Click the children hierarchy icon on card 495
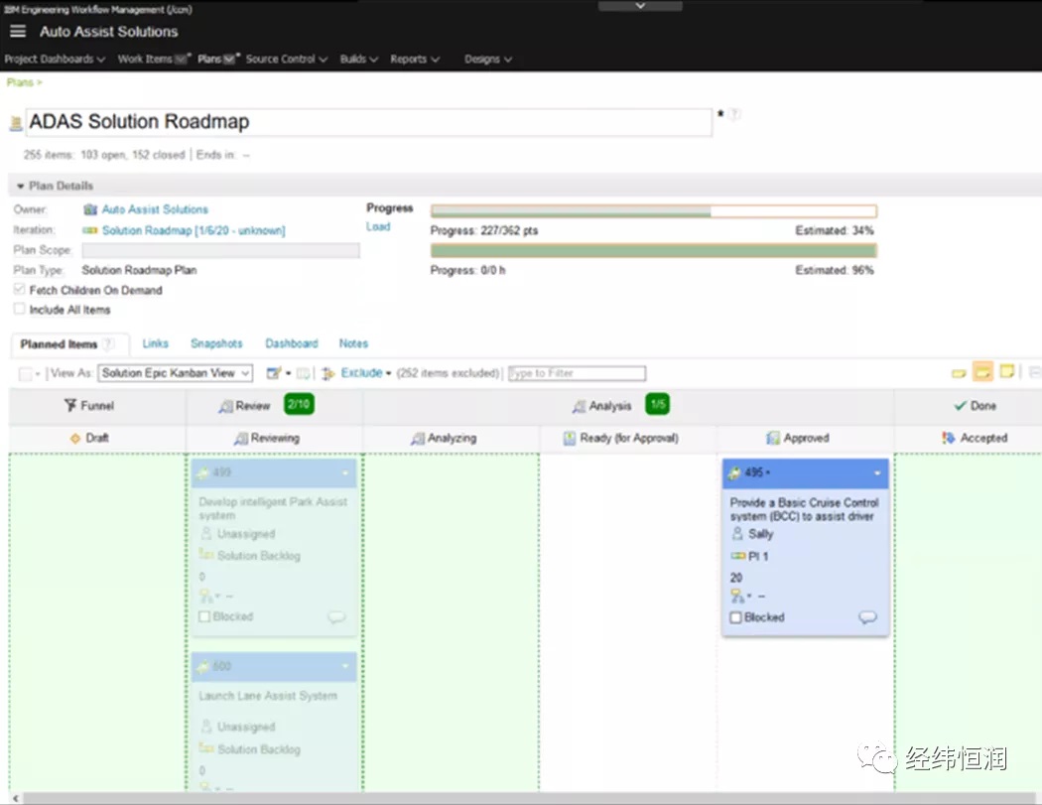Viewport: 1042px width, 805px height. [x=737, y=596]
